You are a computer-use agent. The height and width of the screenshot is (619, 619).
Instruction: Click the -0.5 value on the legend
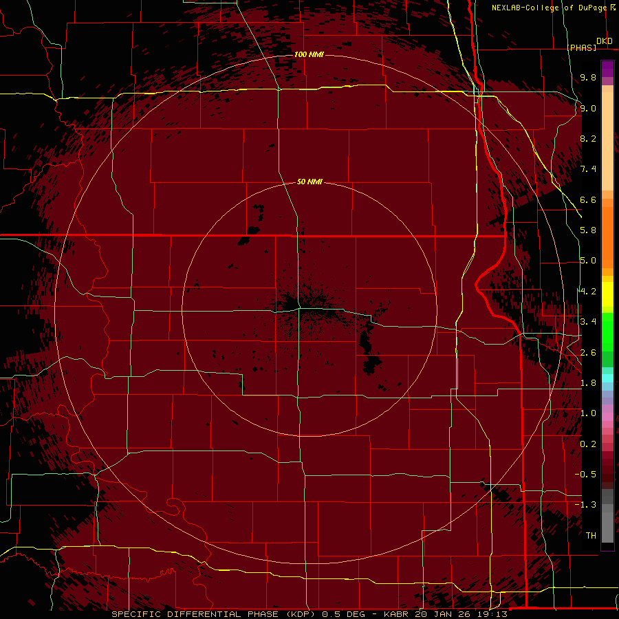(x=585, y=475)
